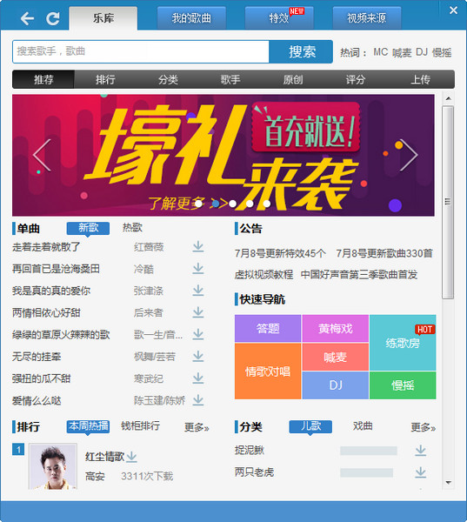Download song 两情相依心好甜
This screenshot has height=522, width=467.
pos(198,312)
